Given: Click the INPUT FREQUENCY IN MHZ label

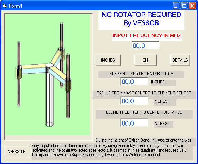Looking at the screenshot, I should [147, 36].
